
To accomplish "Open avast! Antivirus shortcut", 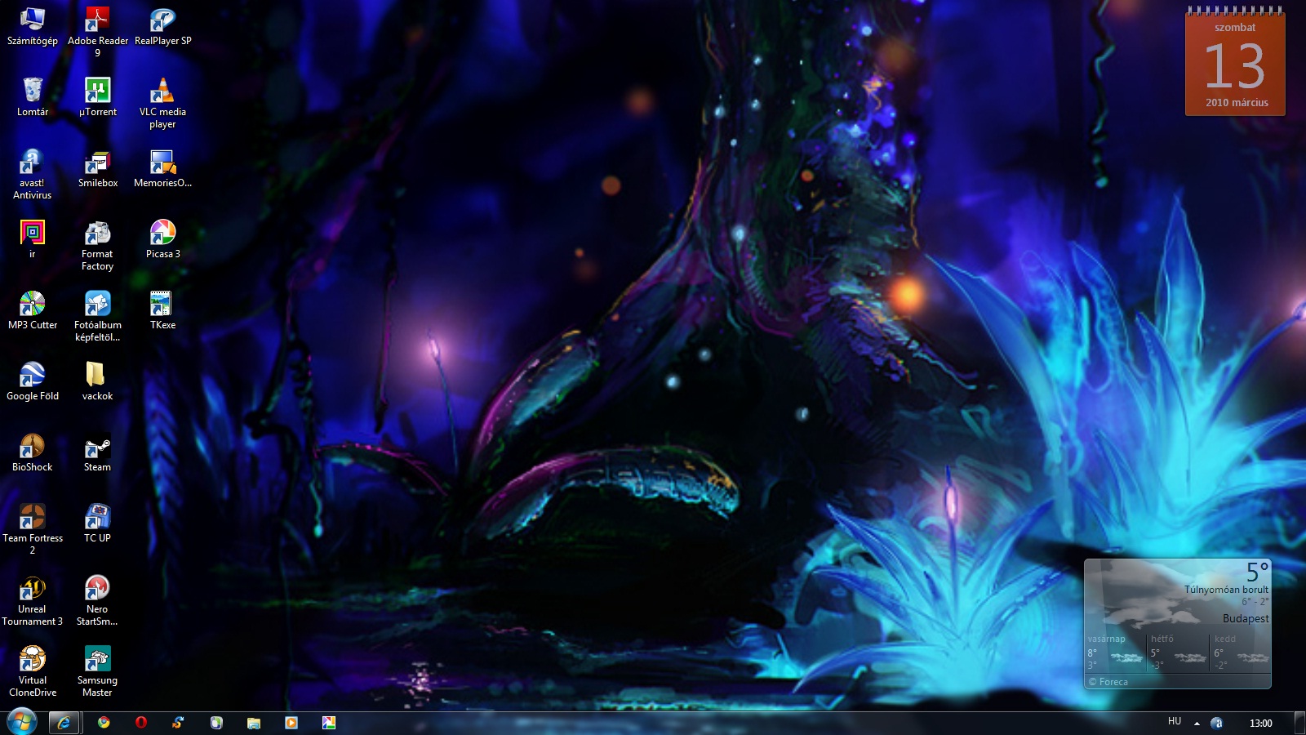I will click(33, 173).
